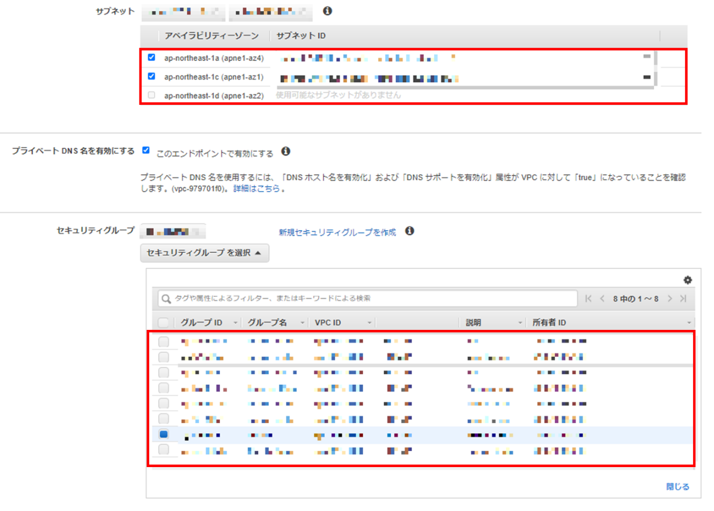
Task: Uncheck the ap-northeast-1a availability zone
Action: pyautogui.click(x=151, y=57)
